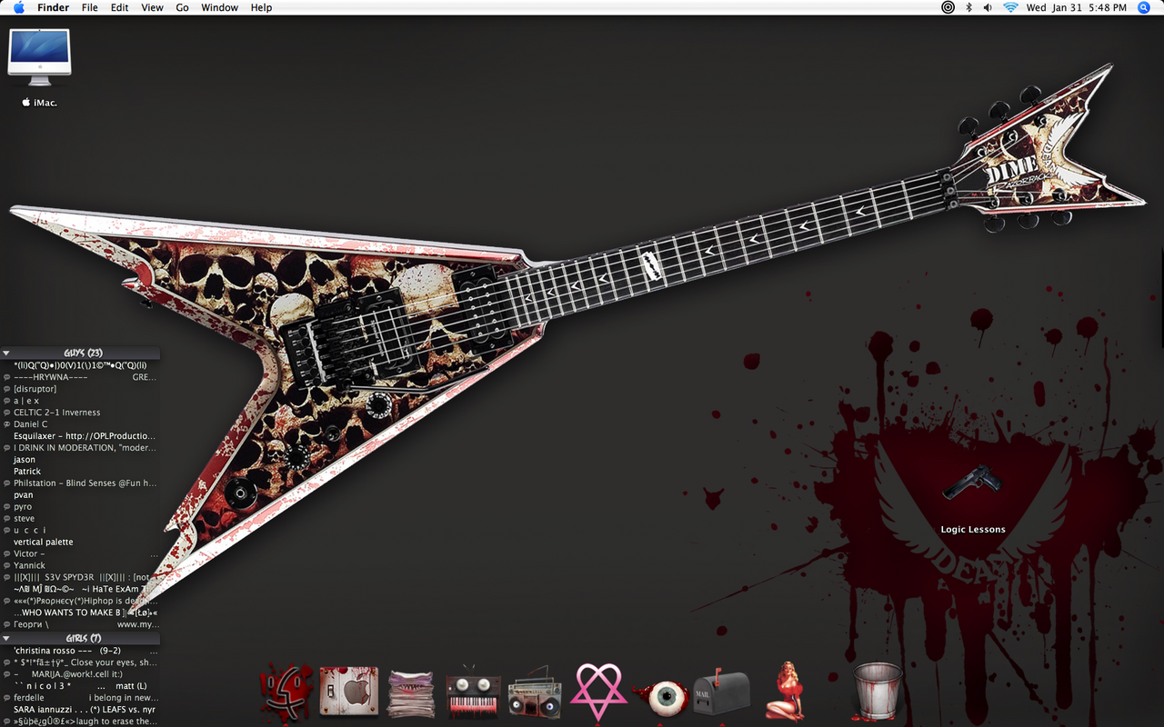Open the View menu
The width and height of the screenshot is (1164, 727).
pyautogui.click(x=152, y=7)
